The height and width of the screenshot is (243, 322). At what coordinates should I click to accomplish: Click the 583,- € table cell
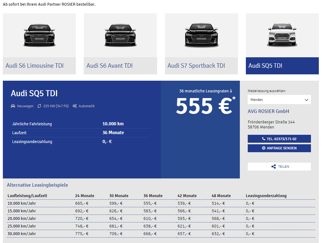click(x=150, y=211)
